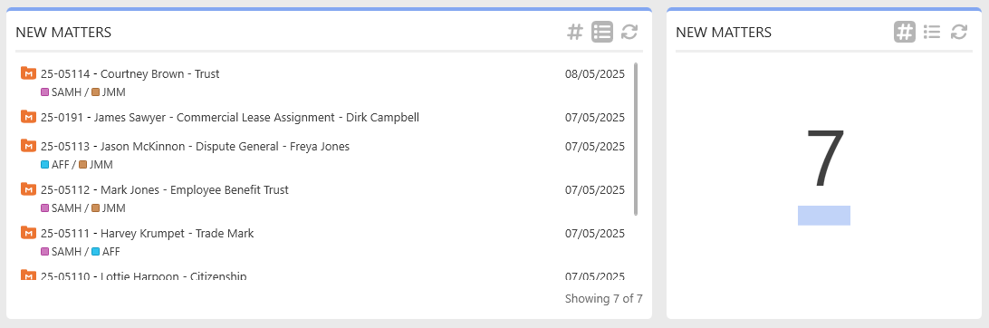Select list view in left New Matters panel
Screen dimensions: 989x328
point(601,32)
